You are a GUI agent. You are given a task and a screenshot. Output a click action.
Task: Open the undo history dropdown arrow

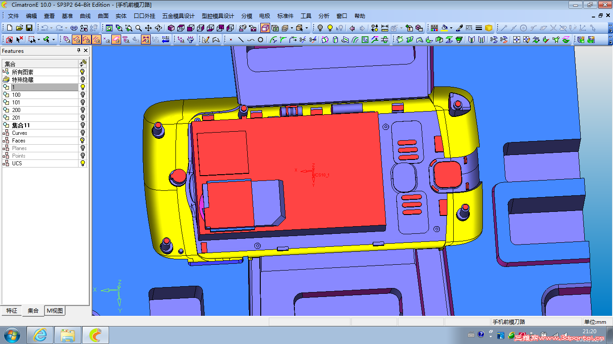52,28
